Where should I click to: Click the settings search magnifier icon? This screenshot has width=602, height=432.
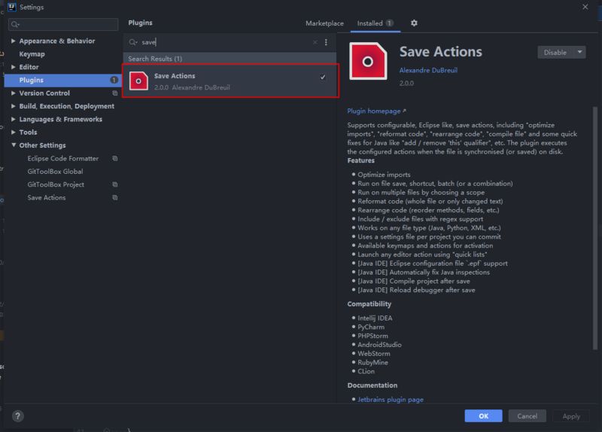tap(15, 25)
